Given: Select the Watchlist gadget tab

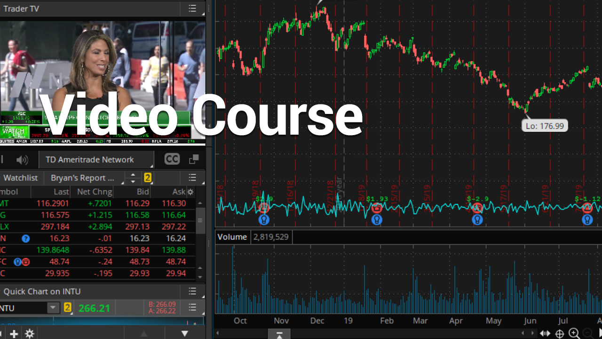Looking at the screenshot, I should tap(21, 178).
